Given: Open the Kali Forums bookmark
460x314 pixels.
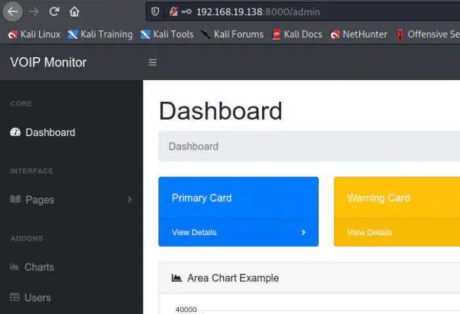Looking at the screenshot, I should tap(232, 34).
